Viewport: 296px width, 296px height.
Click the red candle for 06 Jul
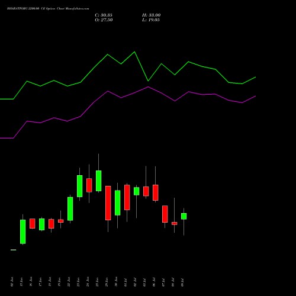click(156, 192)
